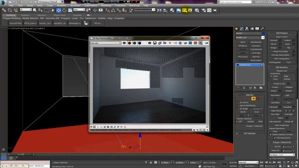Enable the green channel in V-Ray frame buffer
This screenshot has height=168, width=299.
(x=135, y=43)
